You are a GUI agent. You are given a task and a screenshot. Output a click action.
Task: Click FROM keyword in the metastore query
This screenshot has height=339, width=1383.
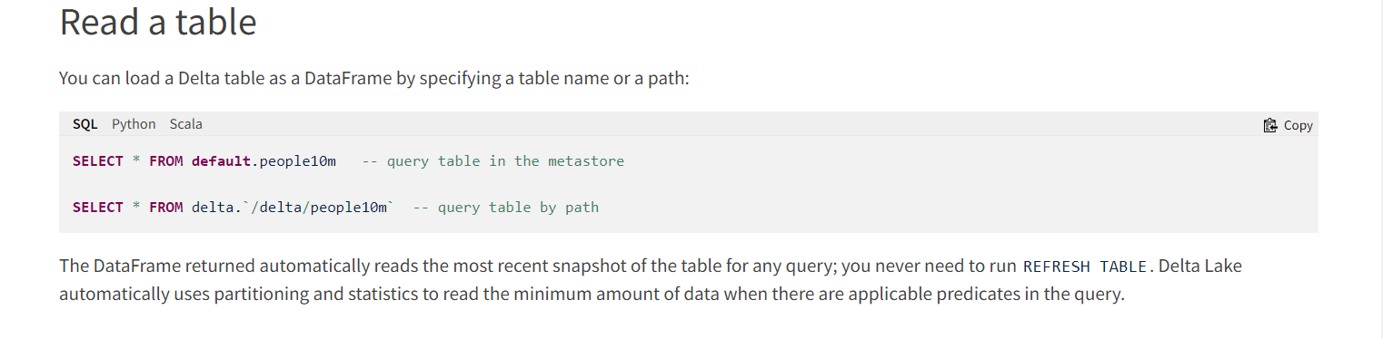coord(166,161)
